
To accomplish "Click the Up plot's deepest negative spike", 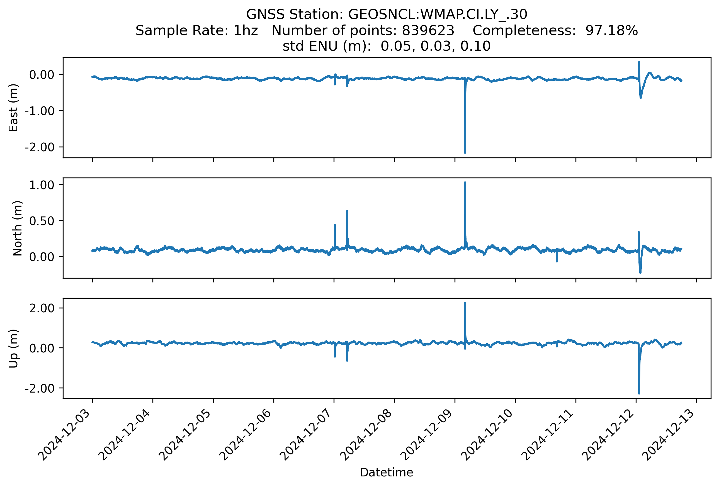I will tap(639, 393).
